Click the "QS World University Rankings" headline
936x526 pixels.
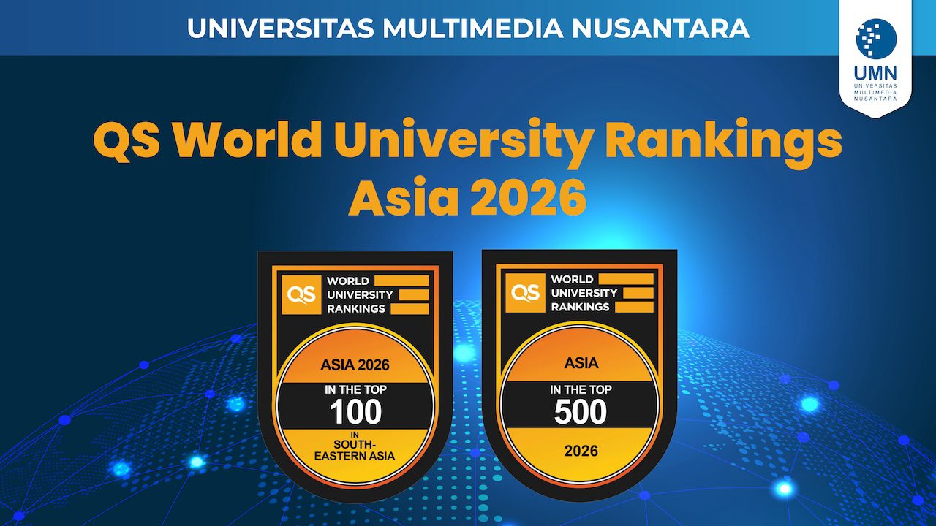468,140
